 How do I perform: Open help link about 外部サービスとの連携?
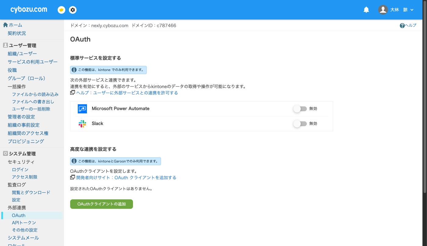[x=127, y=93]
